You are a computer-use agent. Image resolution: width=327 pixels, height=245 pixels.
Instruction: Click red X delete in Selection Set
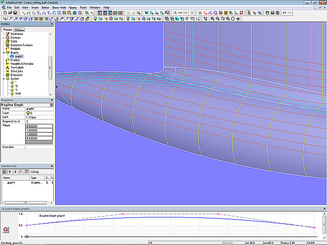tap(20, 172)
